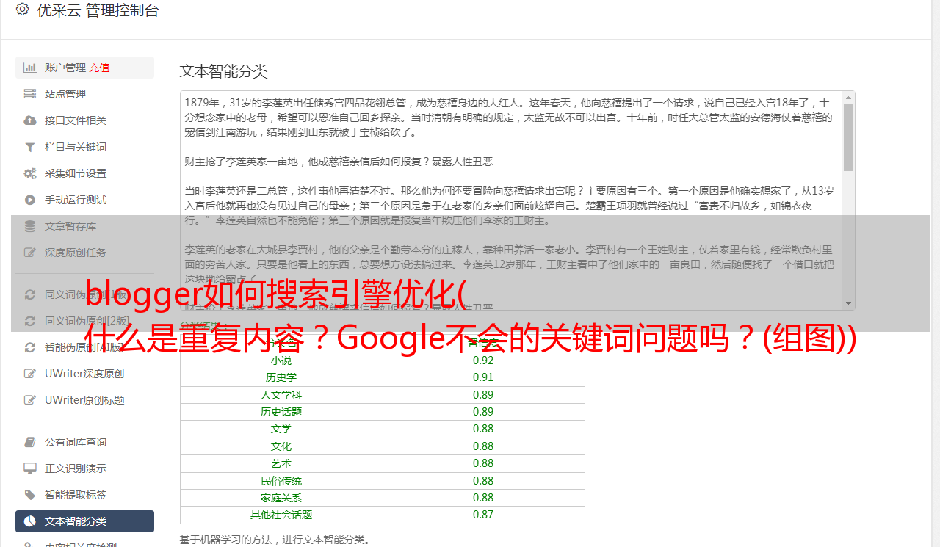Click the book icon beside 公有词库查询
The image size is (940, 547).
tap(30, 442)
